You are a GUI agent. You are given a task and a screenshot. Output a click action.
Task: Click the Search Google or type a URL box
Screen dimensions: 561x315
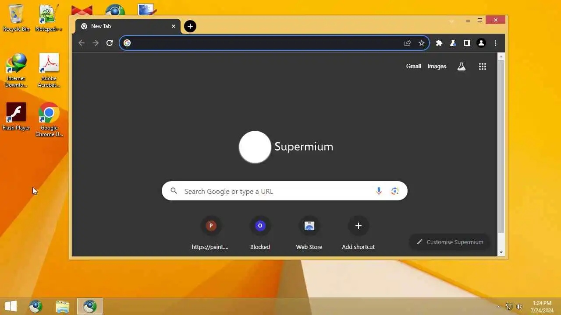284,191
